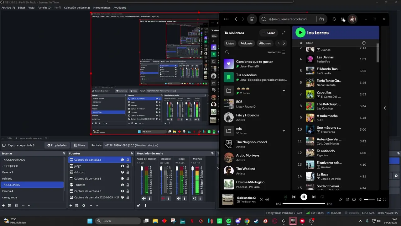Pause the current song in Spotify

304,197
